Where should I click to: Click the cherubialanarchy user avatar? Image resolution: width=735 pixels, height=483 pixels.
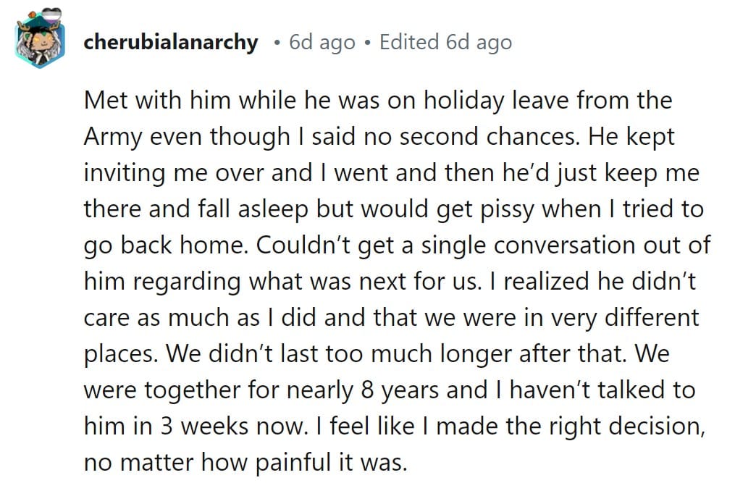click(41, 42)
